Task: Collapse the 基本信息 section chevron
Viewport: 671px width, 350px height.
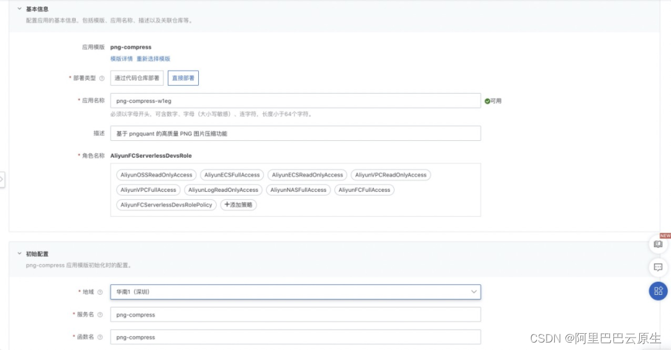Action: 19,9
